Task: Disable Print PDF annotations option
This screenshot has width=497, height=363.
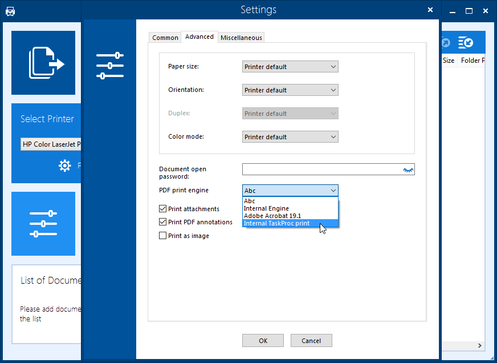Action: point(163,222)
